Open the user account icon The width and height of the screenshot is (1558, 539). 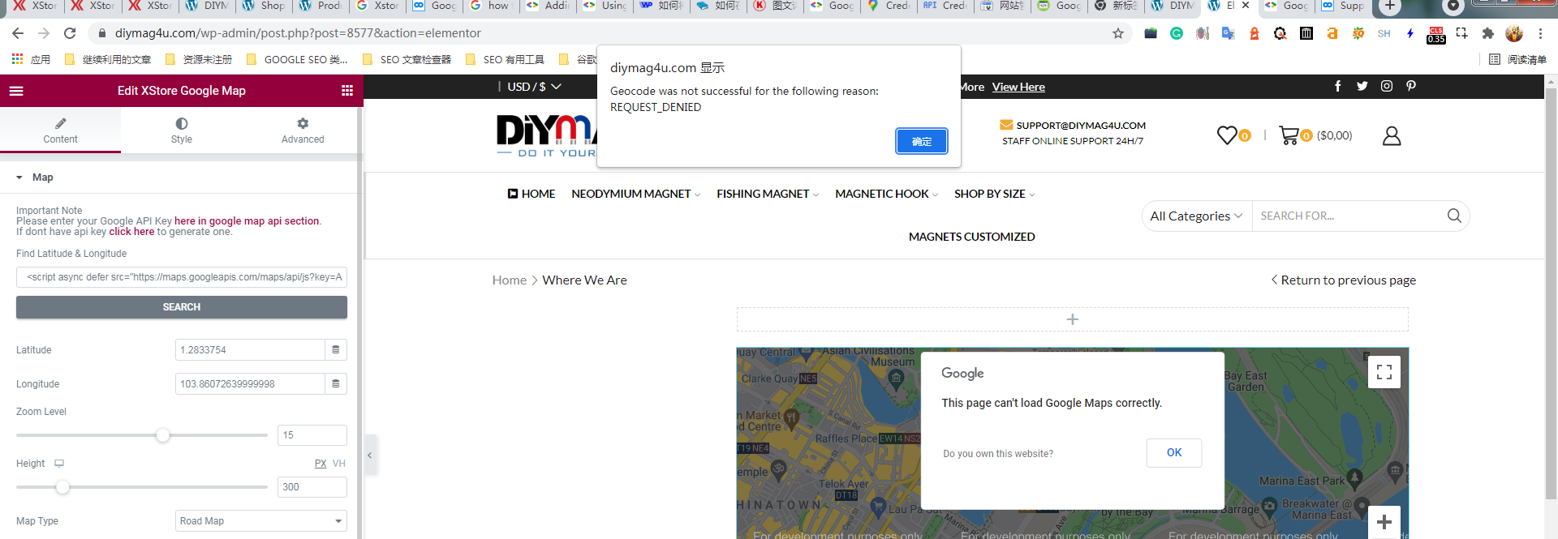1392,135
